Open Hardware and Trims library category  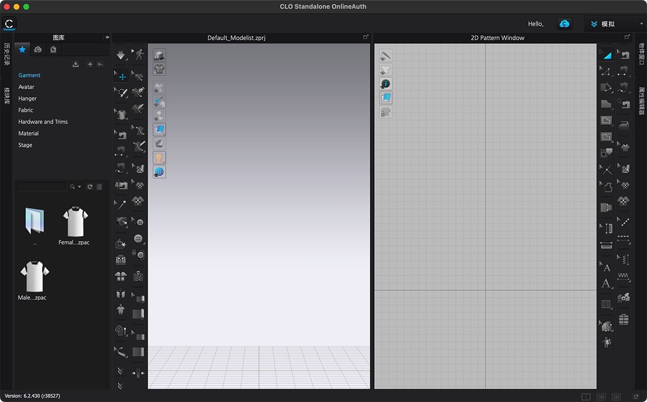click(x=43, y=122)
